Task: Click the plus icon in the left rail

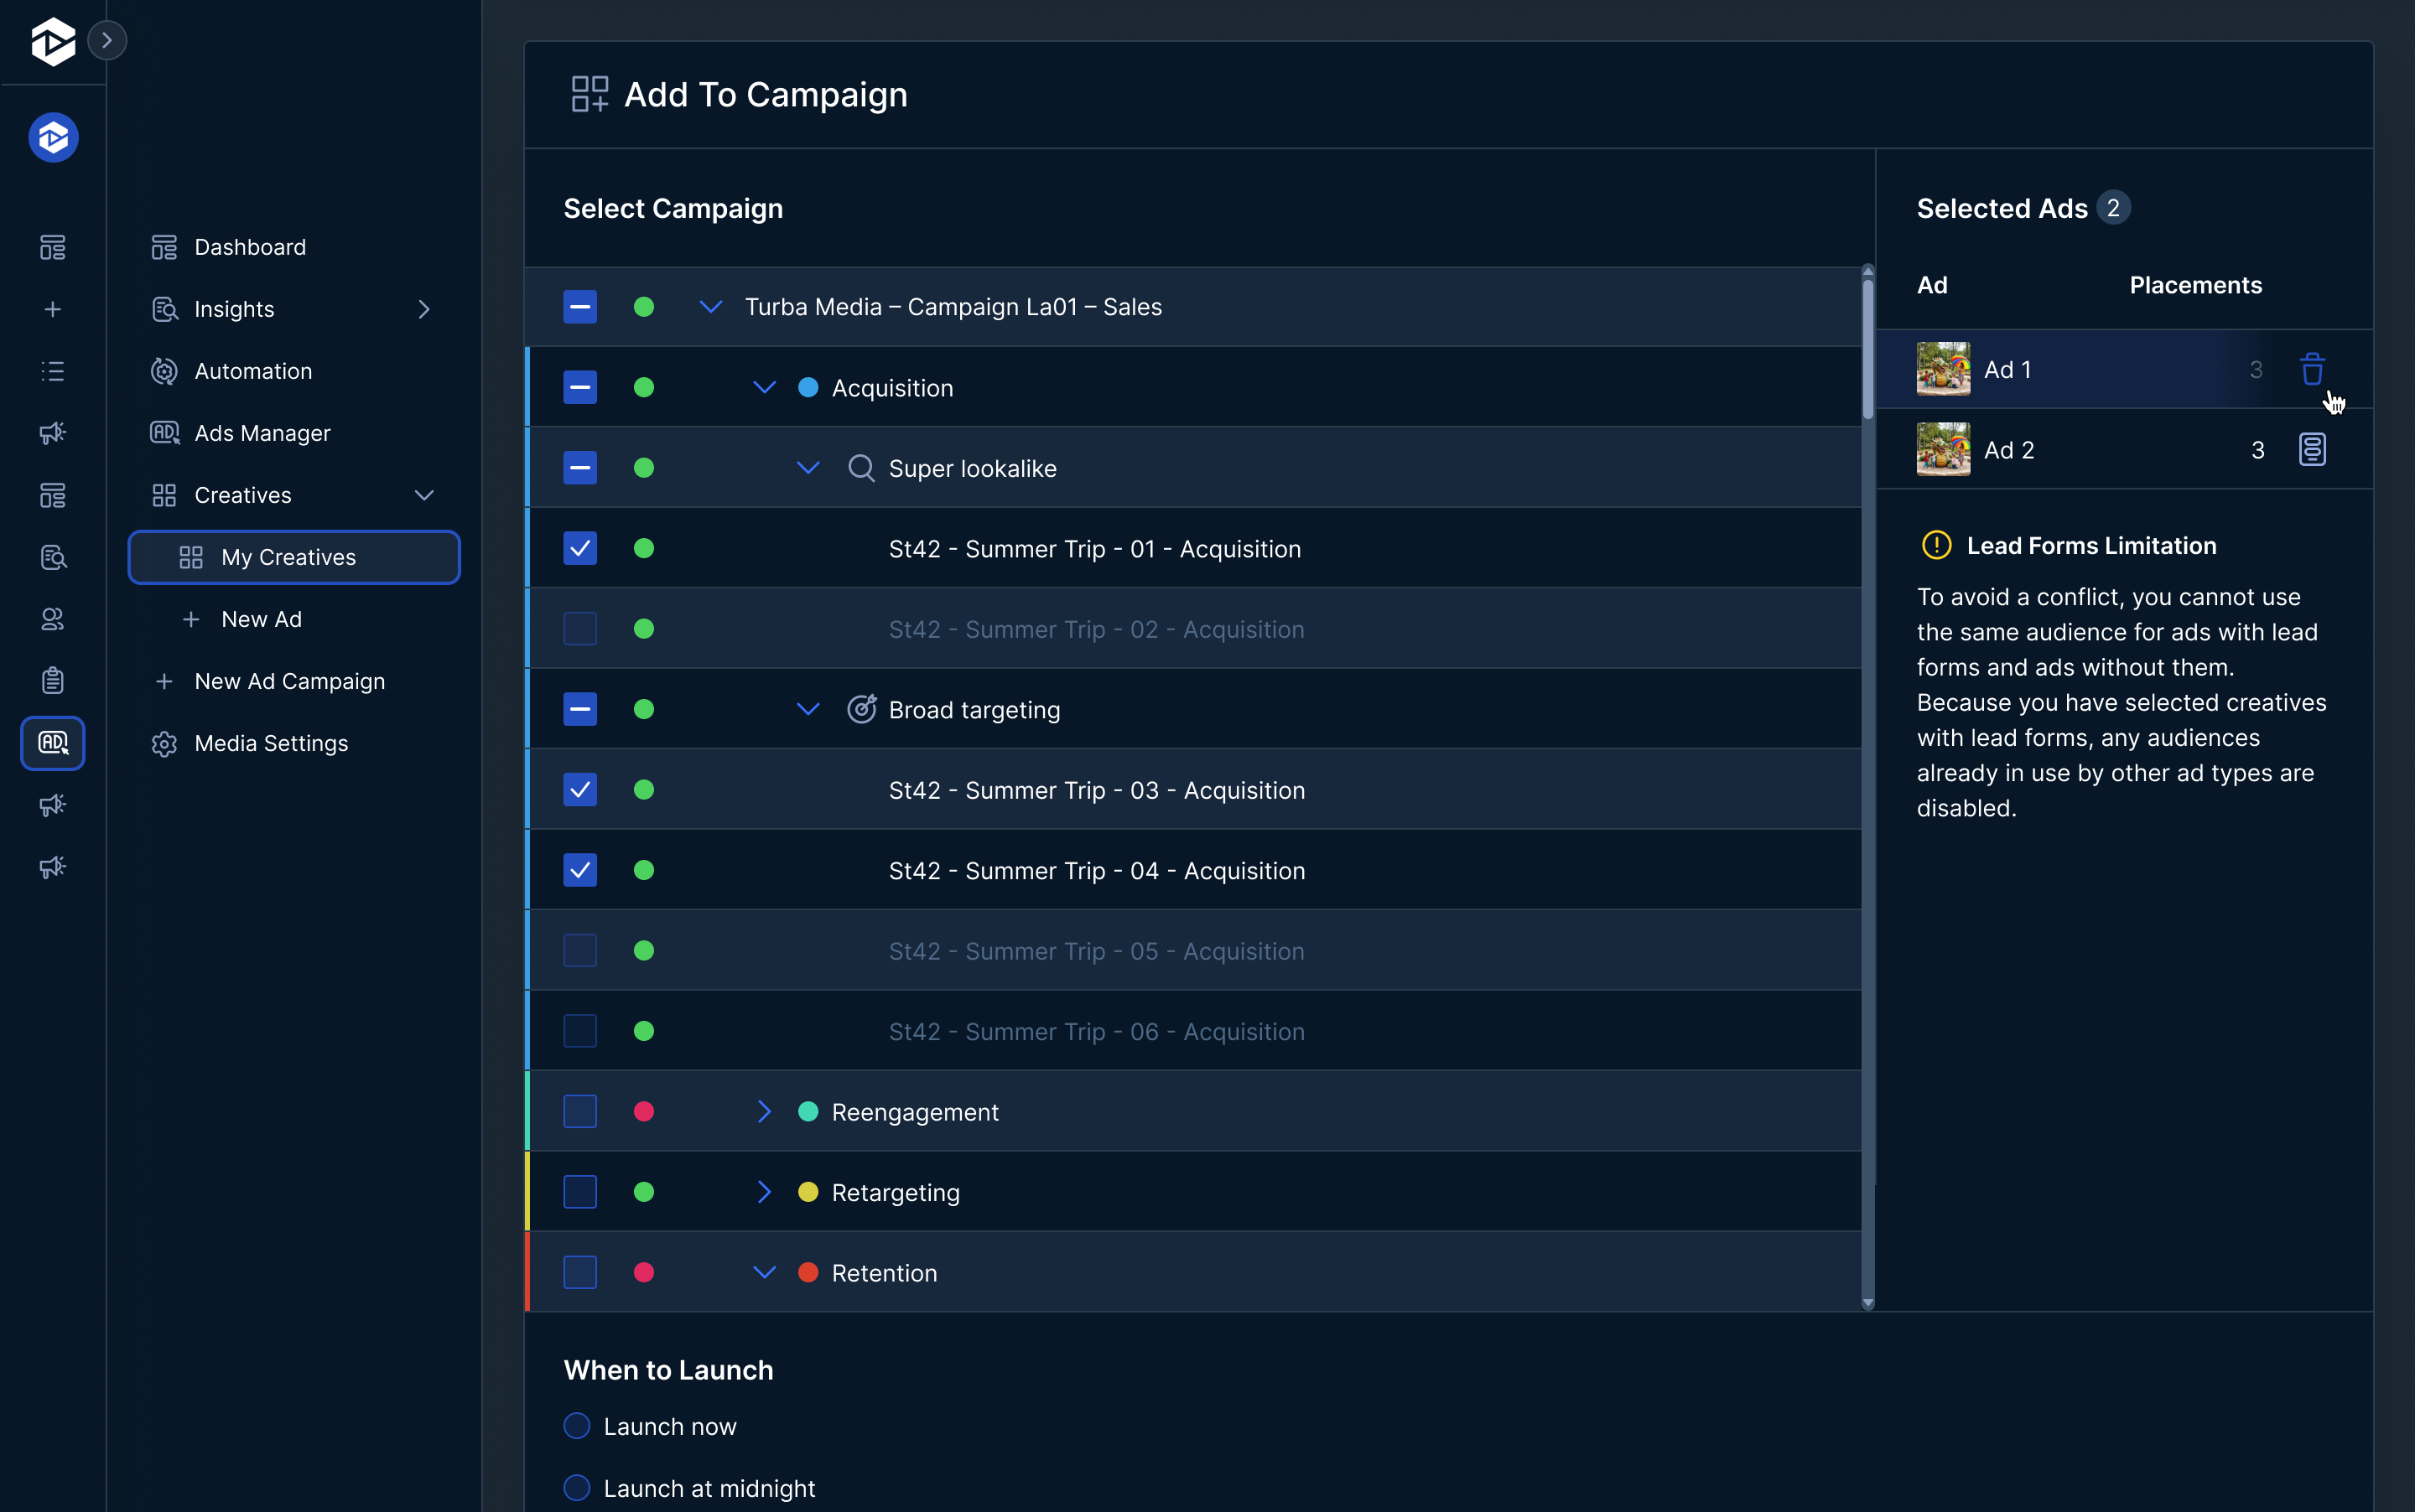Action: [x=52, y=309]
